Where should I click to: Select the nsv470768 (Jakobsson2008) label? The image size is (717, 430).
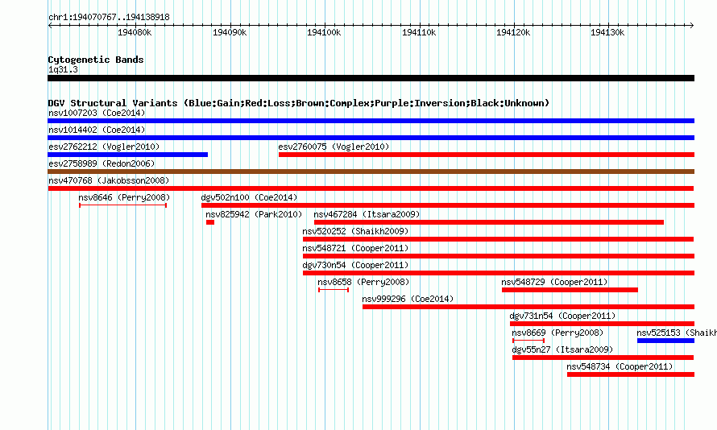pyautogui.click(x=109, y=180)
